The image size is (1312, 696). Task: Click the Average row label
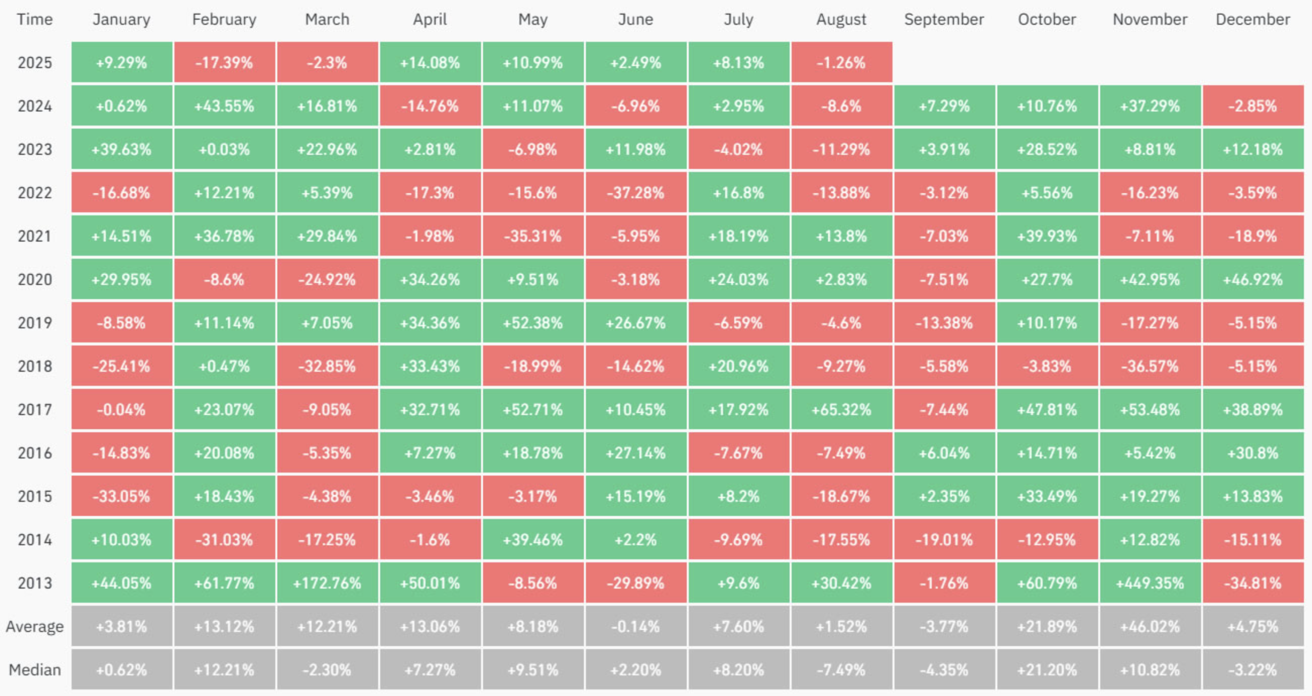[x=35, y=626]
